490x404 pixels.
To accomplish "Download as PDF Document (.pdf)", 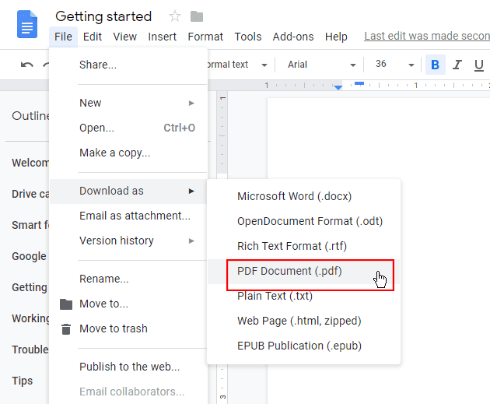I will [x=303, y=272].
